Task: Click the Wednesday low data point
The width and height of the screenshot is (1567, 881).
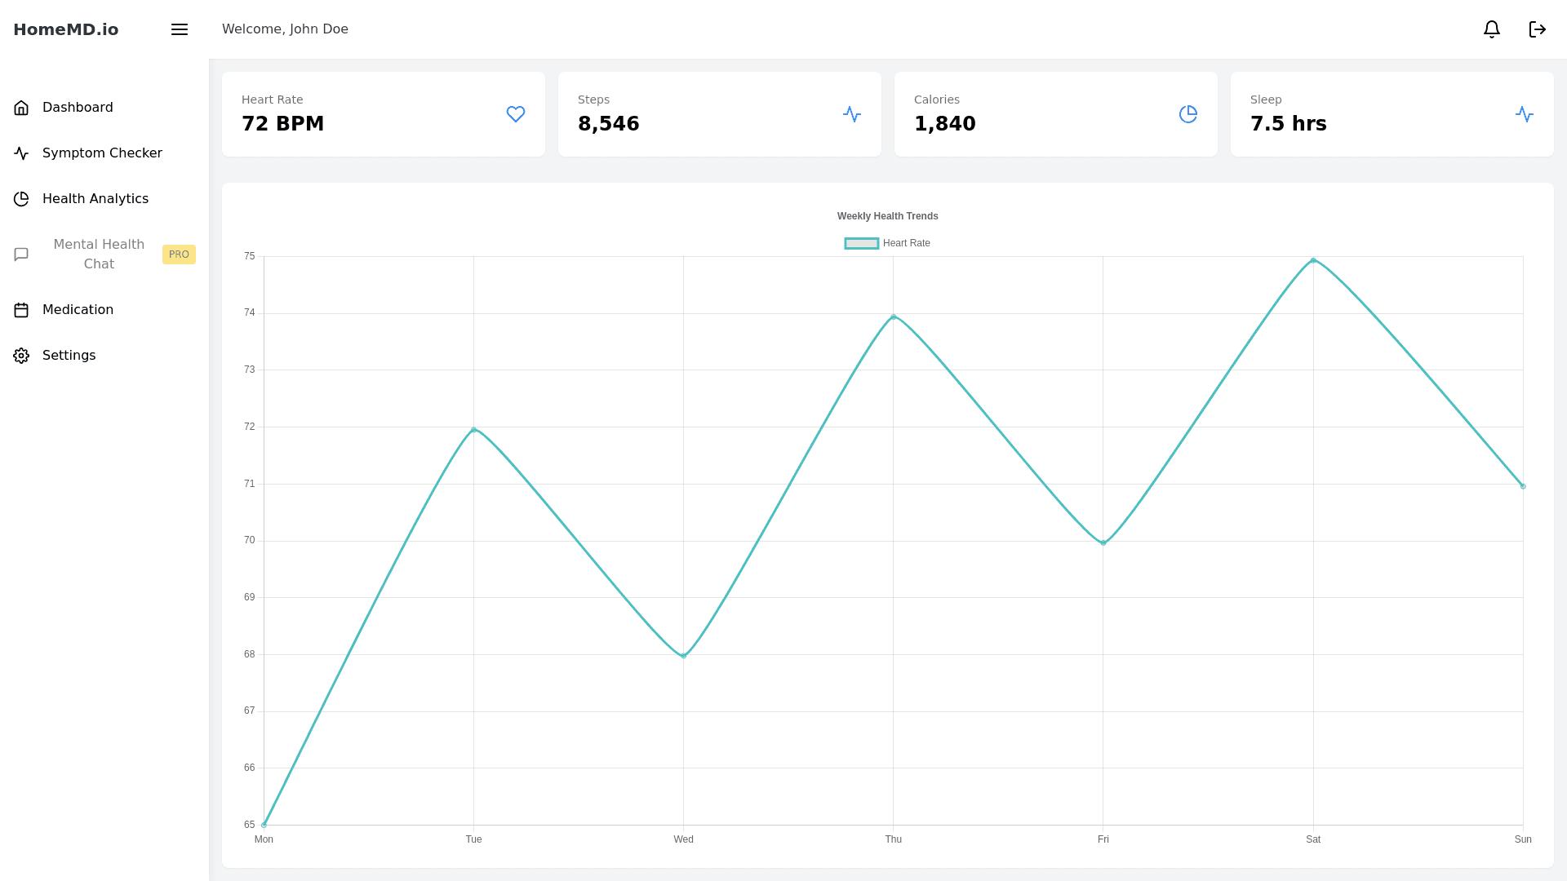Action: (683, 656)
